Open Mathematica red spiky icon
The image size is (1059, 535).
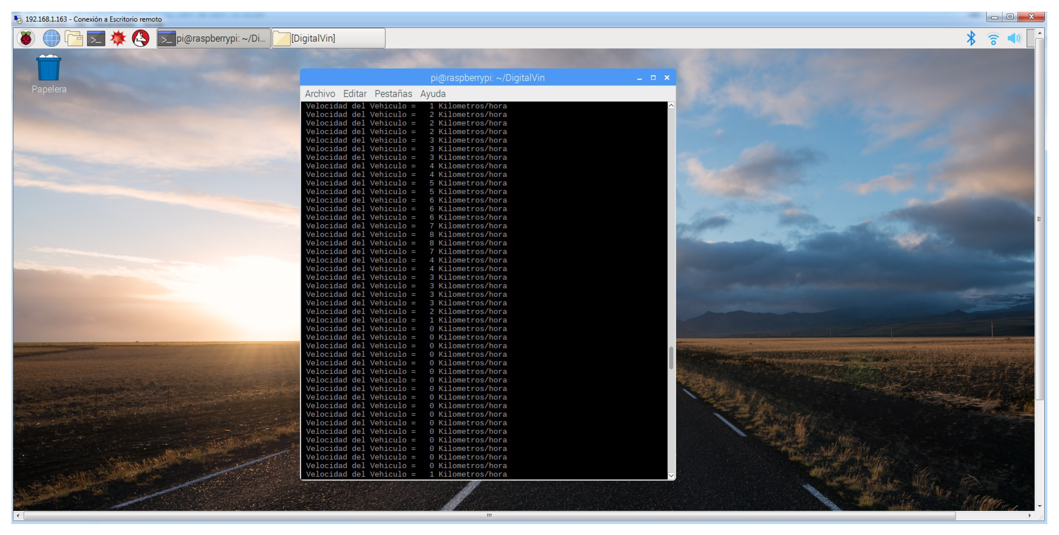pos(118,39)
